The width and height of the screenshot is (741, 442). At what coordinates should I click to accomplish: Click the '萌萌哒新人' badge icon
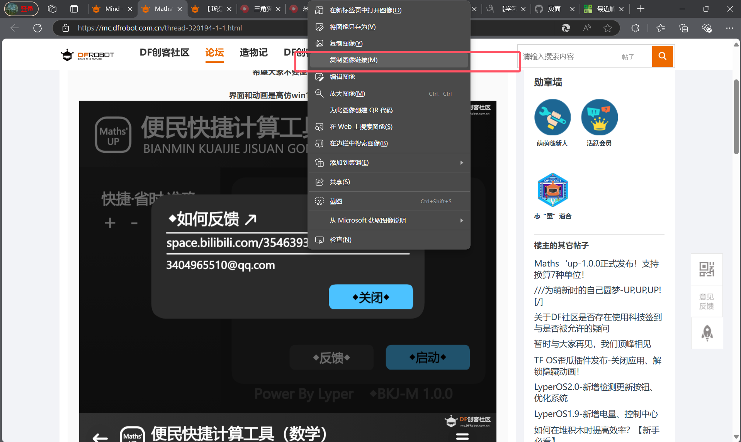(x=552, y=117)
